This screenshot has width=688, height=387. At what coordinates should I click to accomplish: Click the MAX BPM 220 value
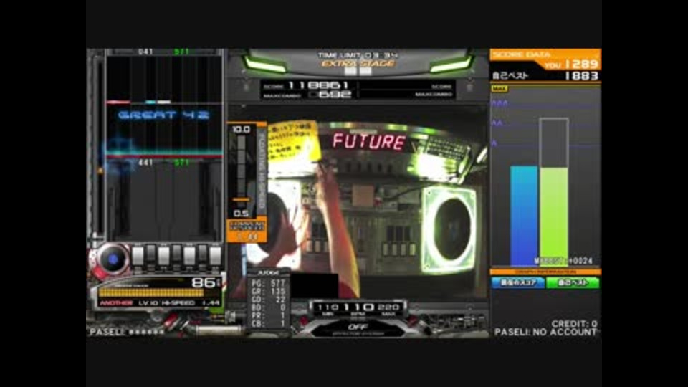(388, 307)
